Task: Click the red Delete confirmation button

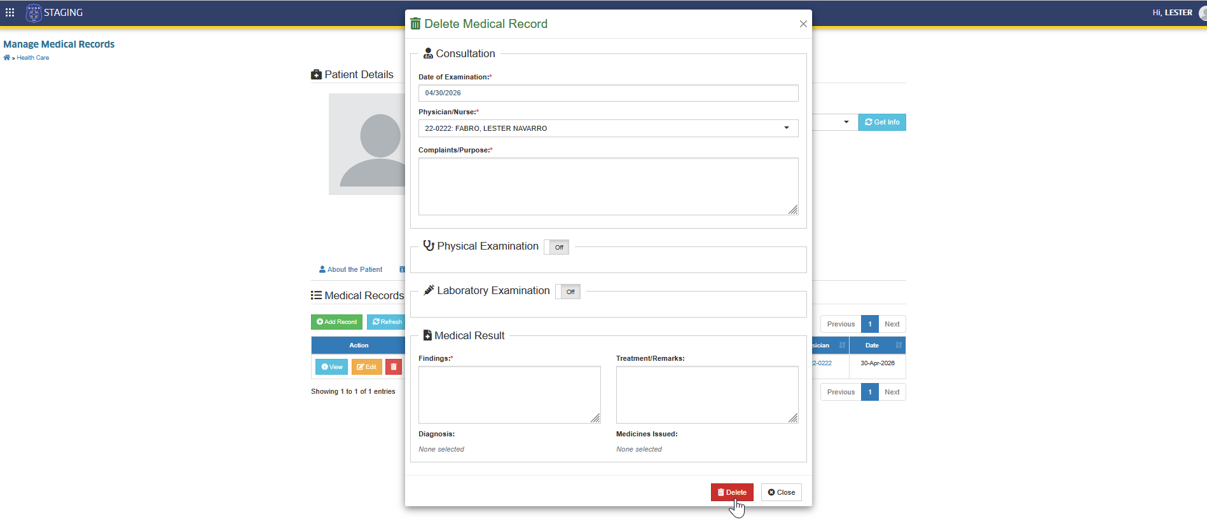Action: pyautogui.click(x=732, y=492)
